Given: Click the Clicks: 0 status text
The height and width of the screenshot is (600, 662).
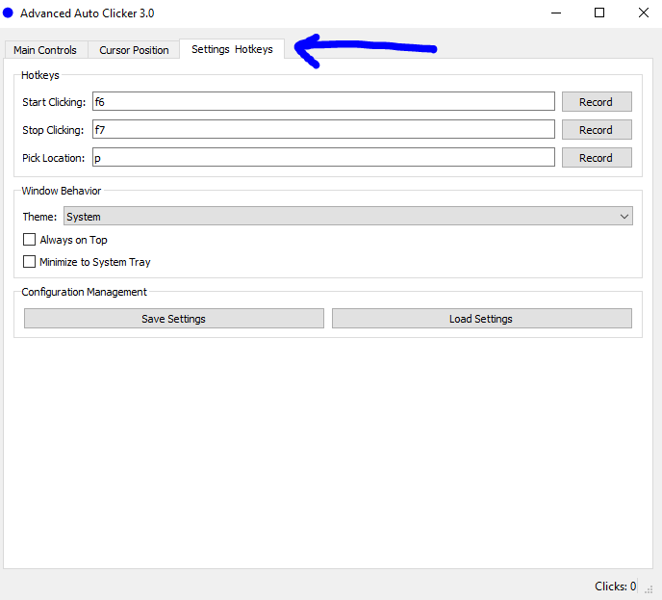Looking at the screenshot, I should tap(615, 587).
